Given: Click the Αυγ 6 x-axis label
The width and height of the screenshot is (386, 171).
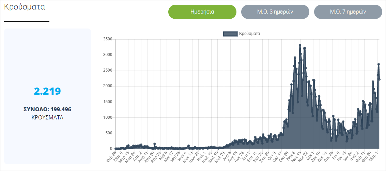Looking at the screenshot, I should tap(227, 156).
